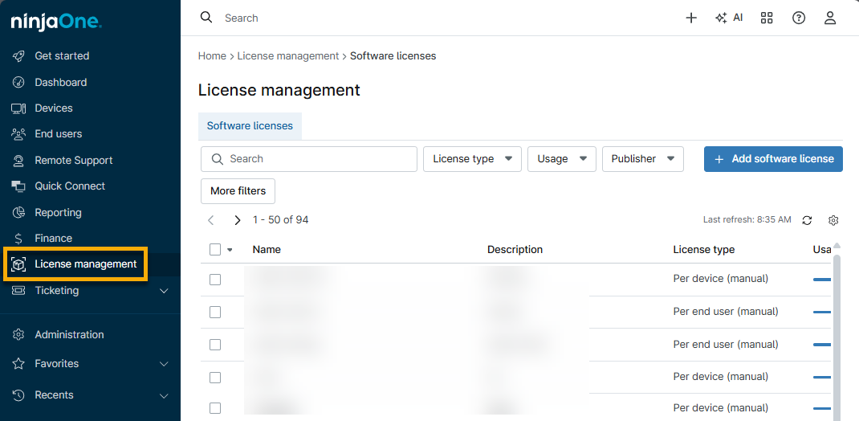Open table settings gear icon
Screen dimensions: 859x421
833,220
